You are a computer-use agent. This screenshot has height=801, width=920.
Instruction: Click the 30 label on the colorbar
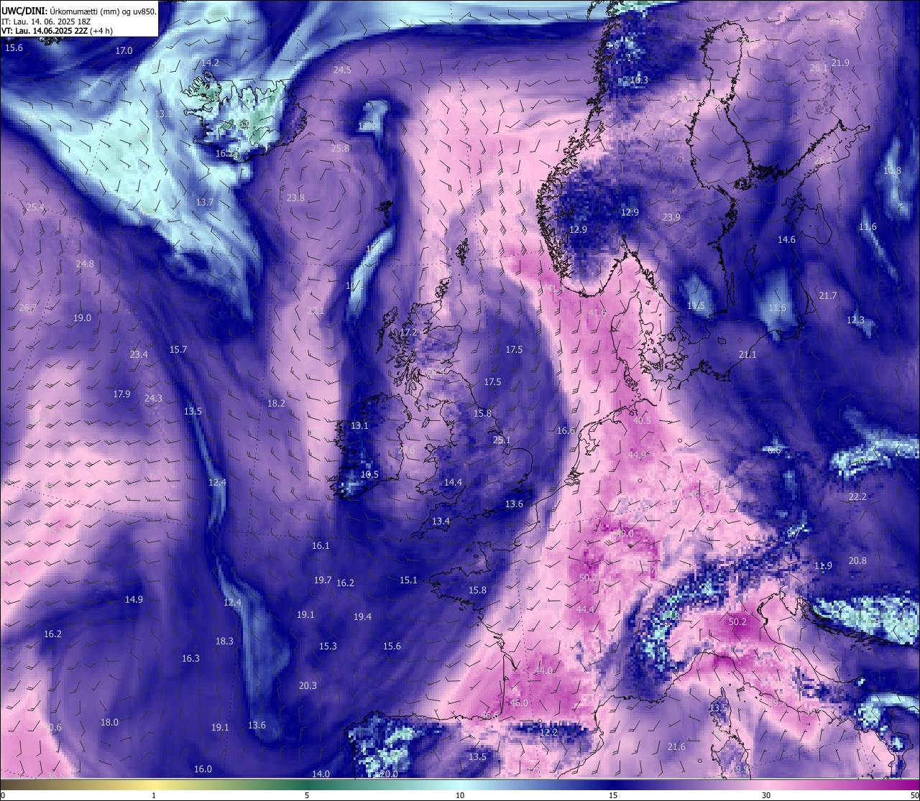pyautogui.click(x=766, y=795)
